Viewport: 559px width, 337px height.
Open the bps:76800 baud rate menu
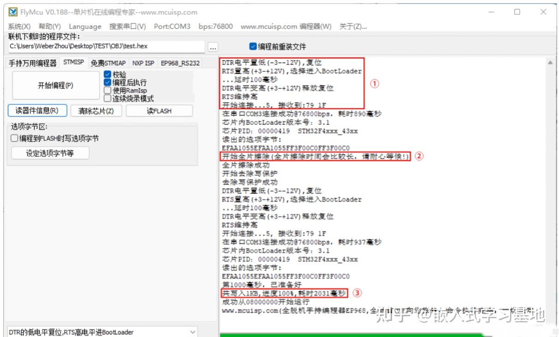click(x=216, y=26)
